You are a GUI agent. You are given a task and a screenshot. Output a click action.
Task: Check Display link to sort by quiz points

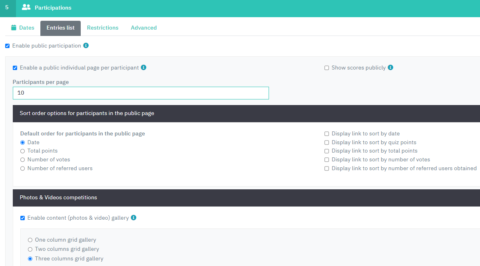(x=327, y=143)
